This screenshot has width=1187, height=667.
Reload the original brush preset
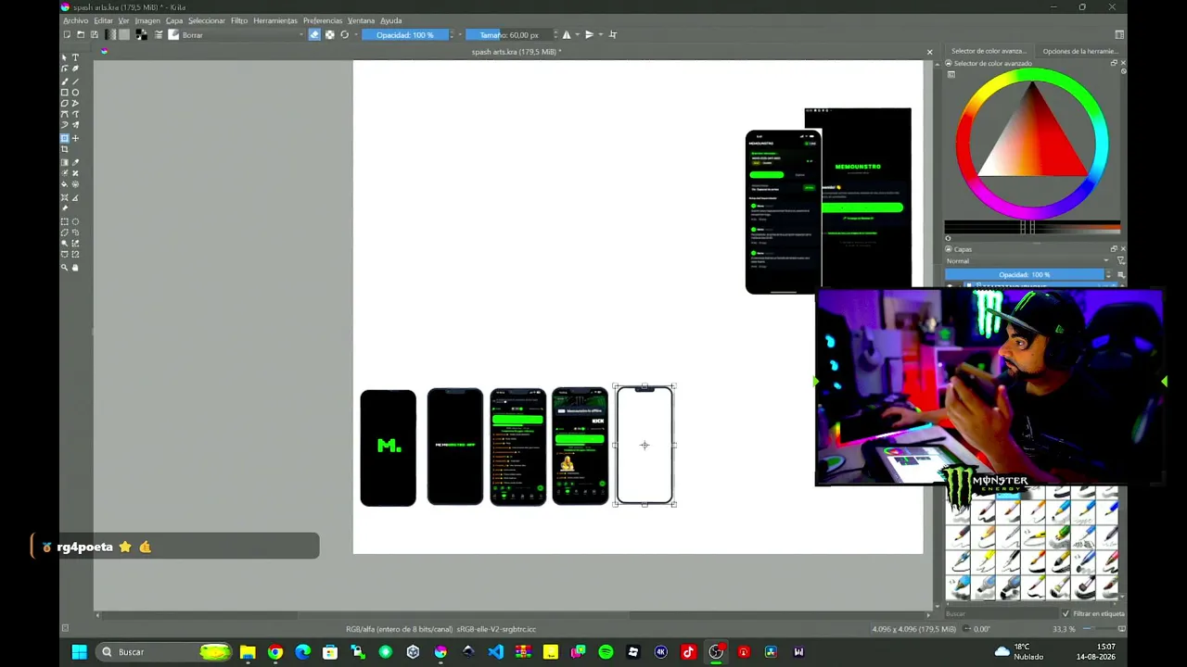(344, 35)
